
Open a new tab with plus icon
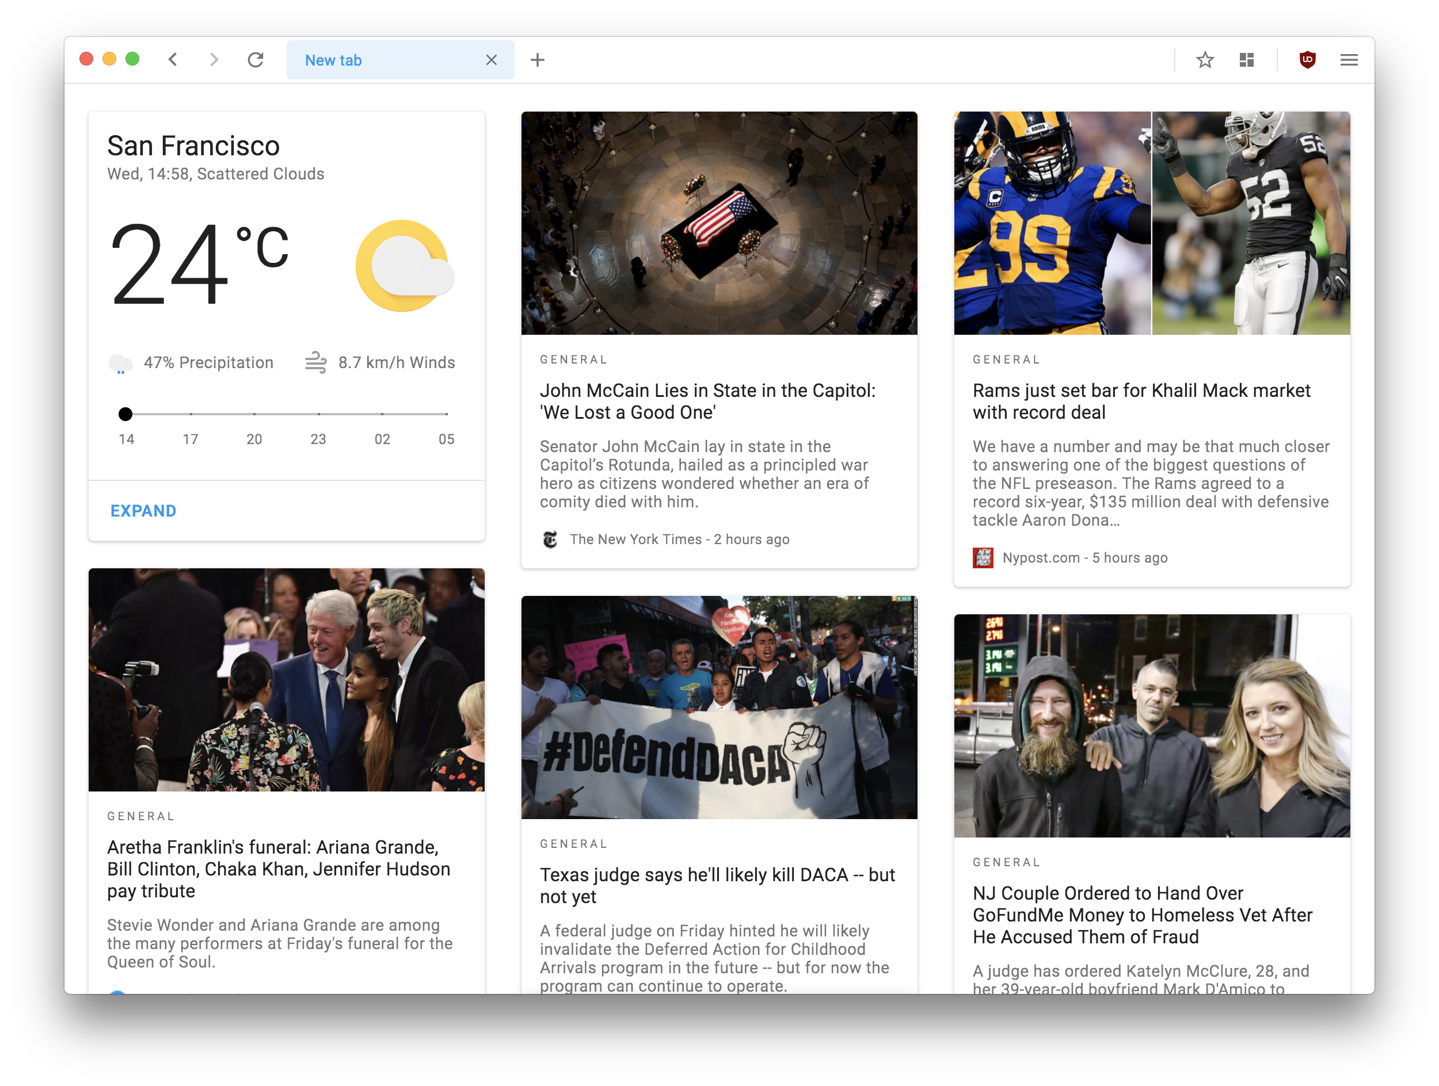pyautogui.click(x=538, y=60)
